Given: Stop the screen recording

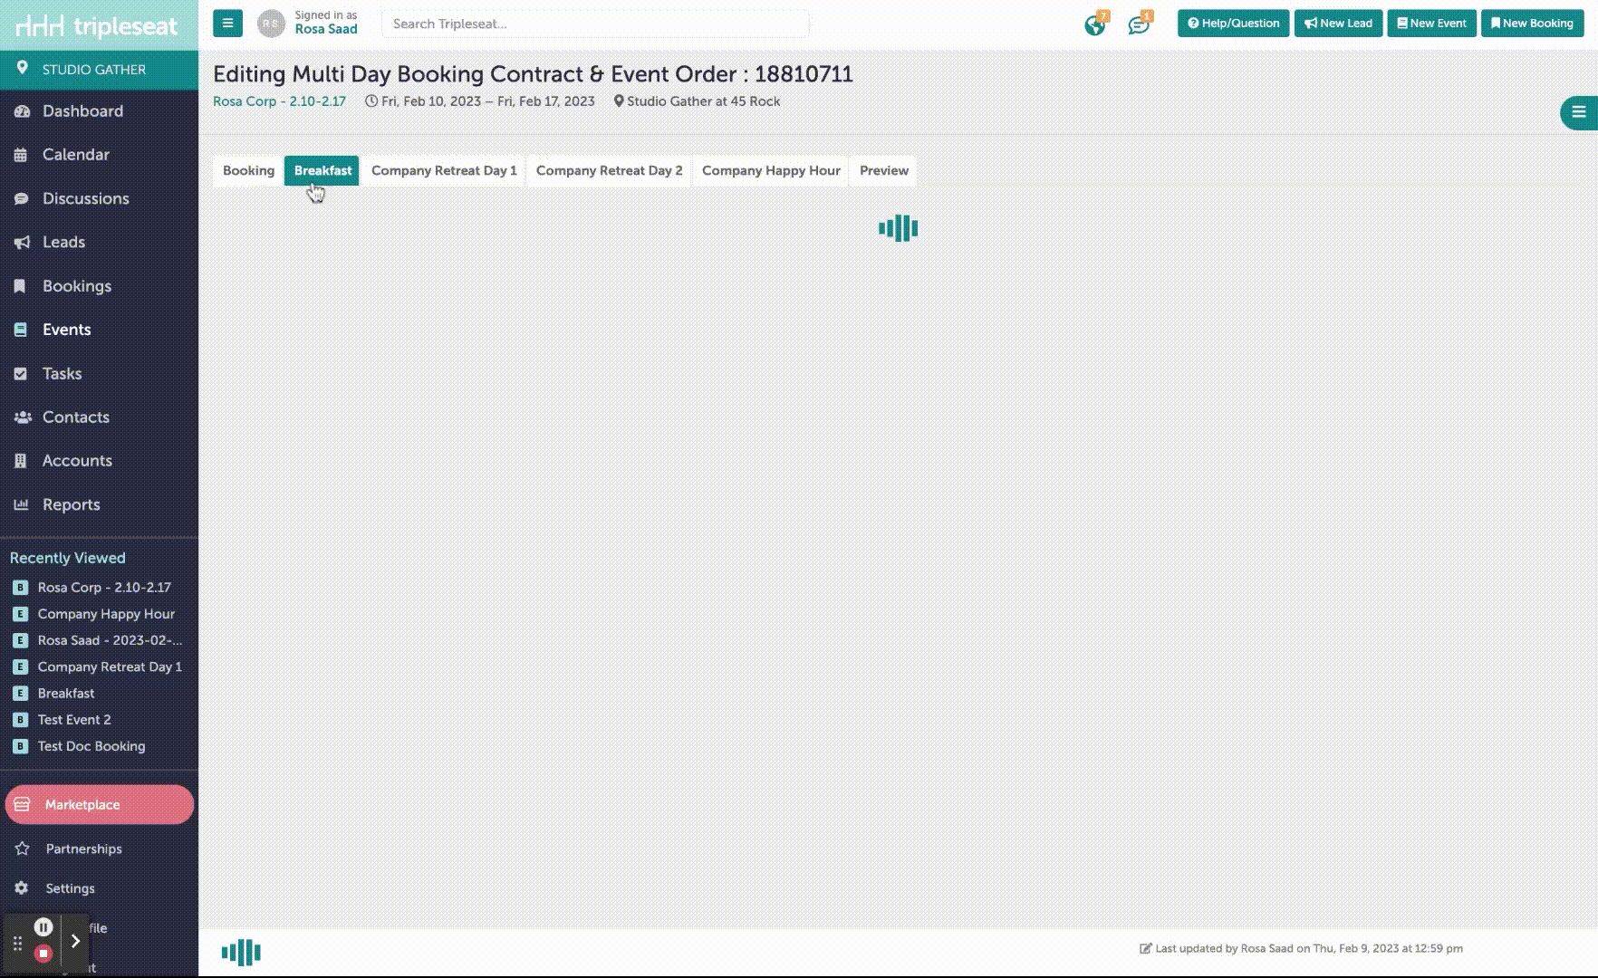Looking at the screenshot, I should [x=43, y=954].
